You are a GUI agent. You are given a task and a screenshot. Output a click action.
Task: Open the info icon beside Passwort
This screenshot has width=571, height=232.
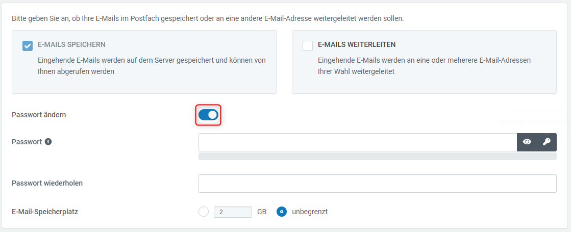coord(48,142)
